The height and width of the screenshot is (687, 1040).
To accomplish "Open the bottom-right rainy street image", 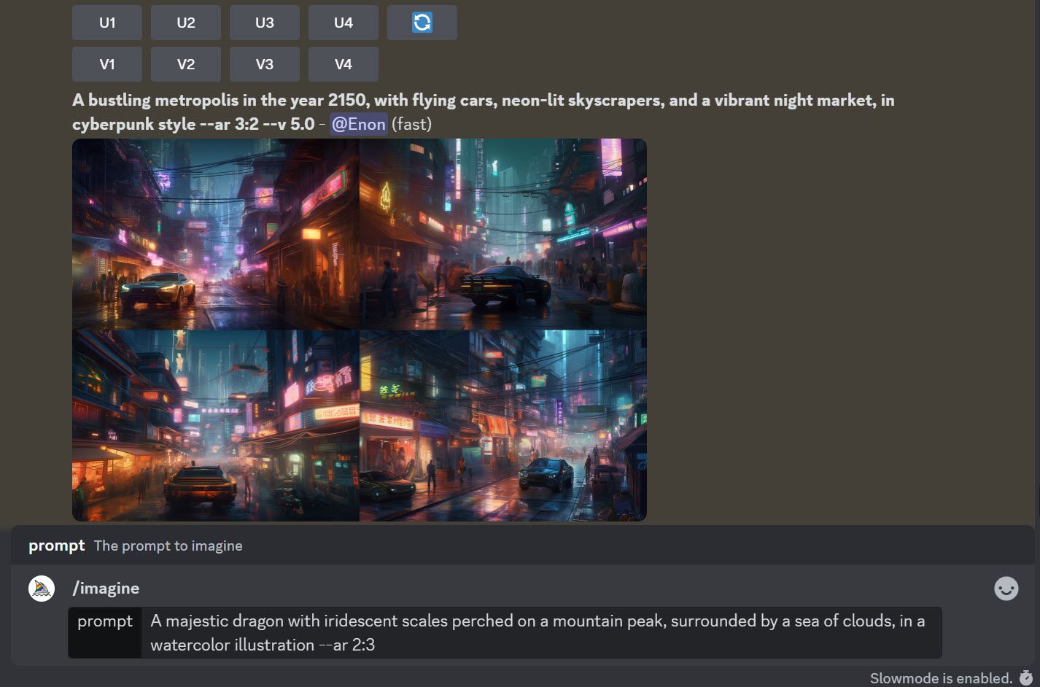I will click(x=503, y=425).
